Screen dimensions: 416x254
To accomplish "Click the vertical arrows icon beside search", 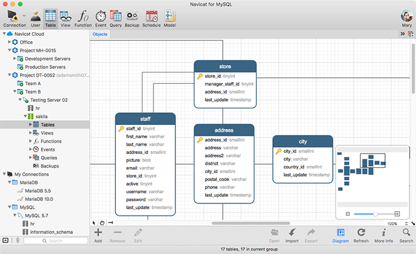I will coord(18,240).
